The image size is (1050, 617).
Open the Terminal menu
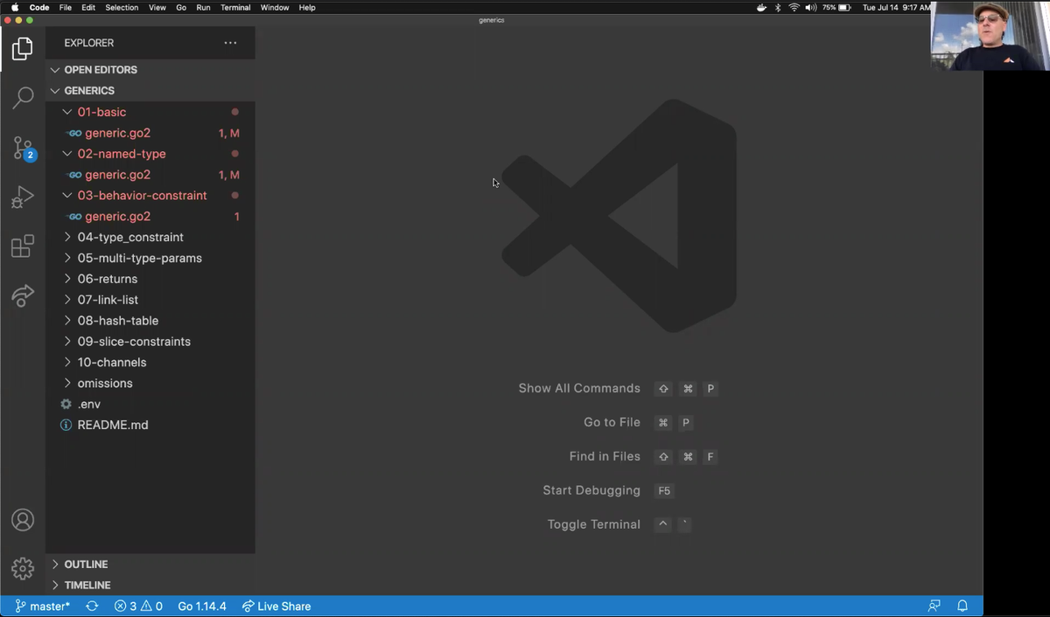tap(235, 7)
